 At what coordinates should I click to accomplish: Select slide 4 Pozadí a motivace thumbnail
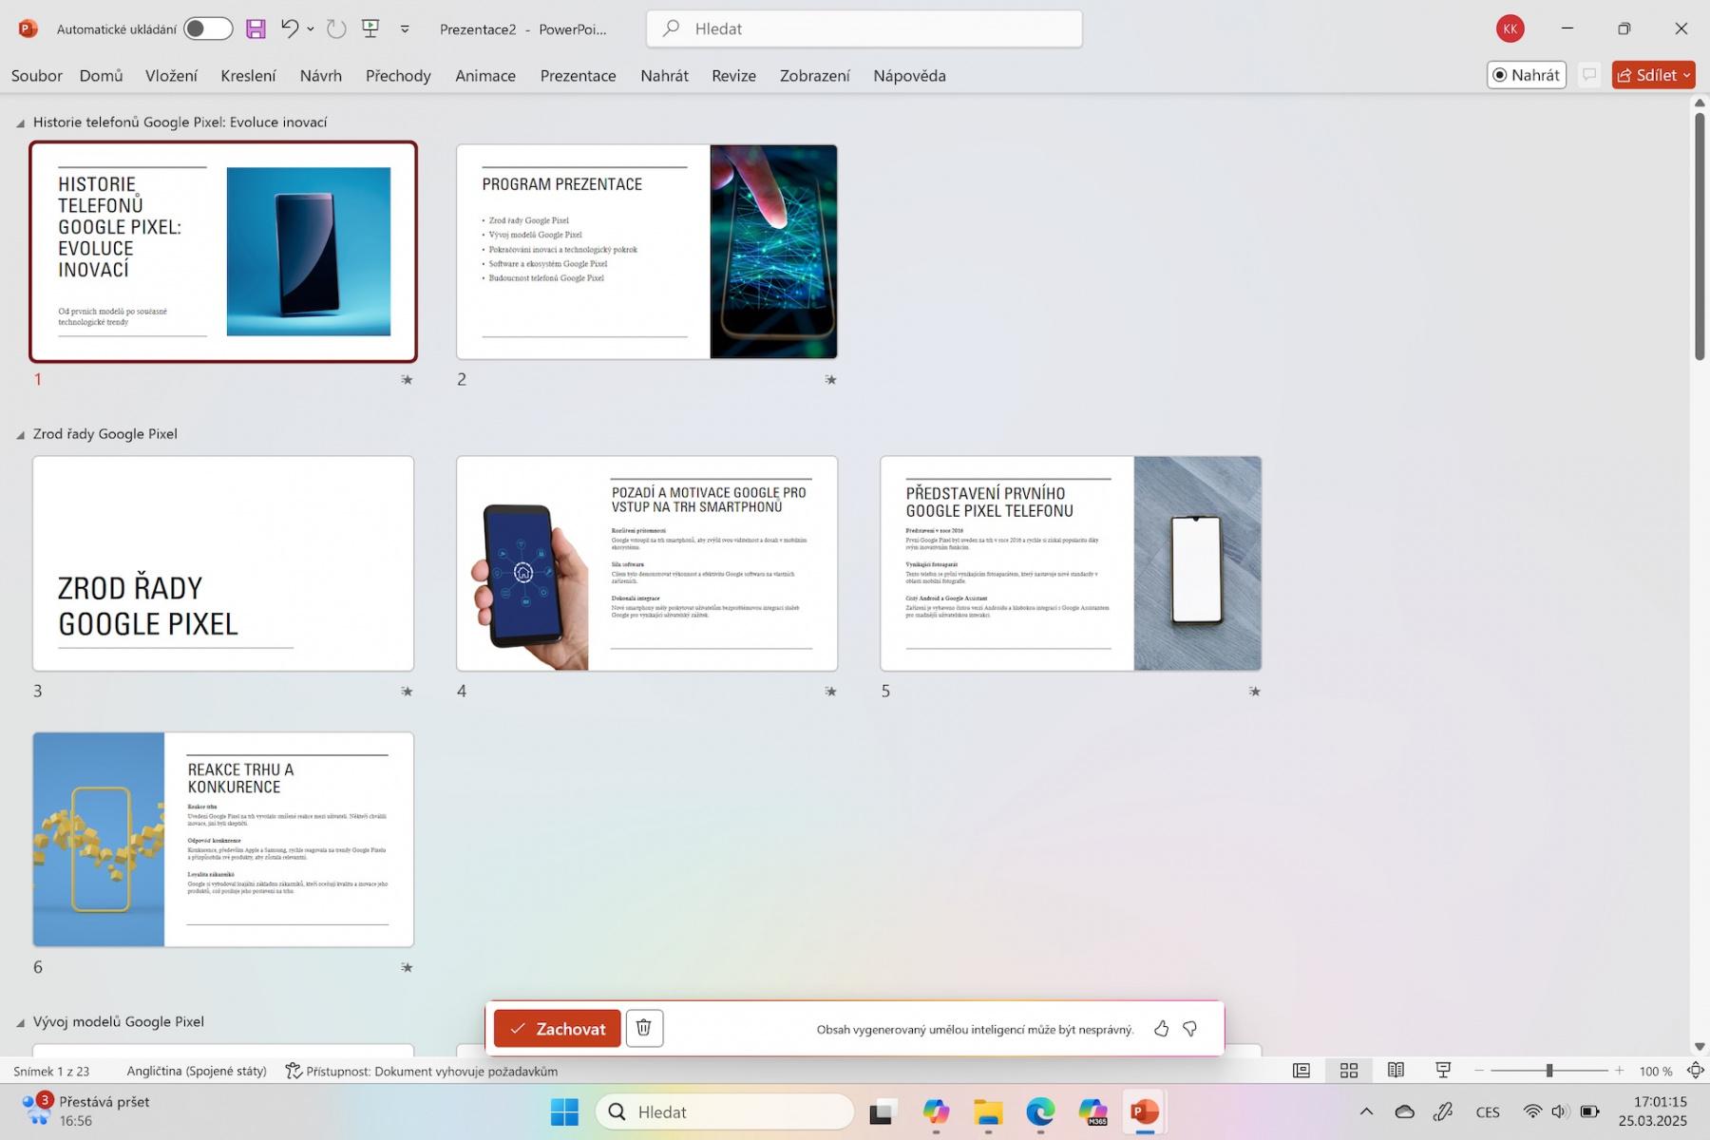point(647,563)
